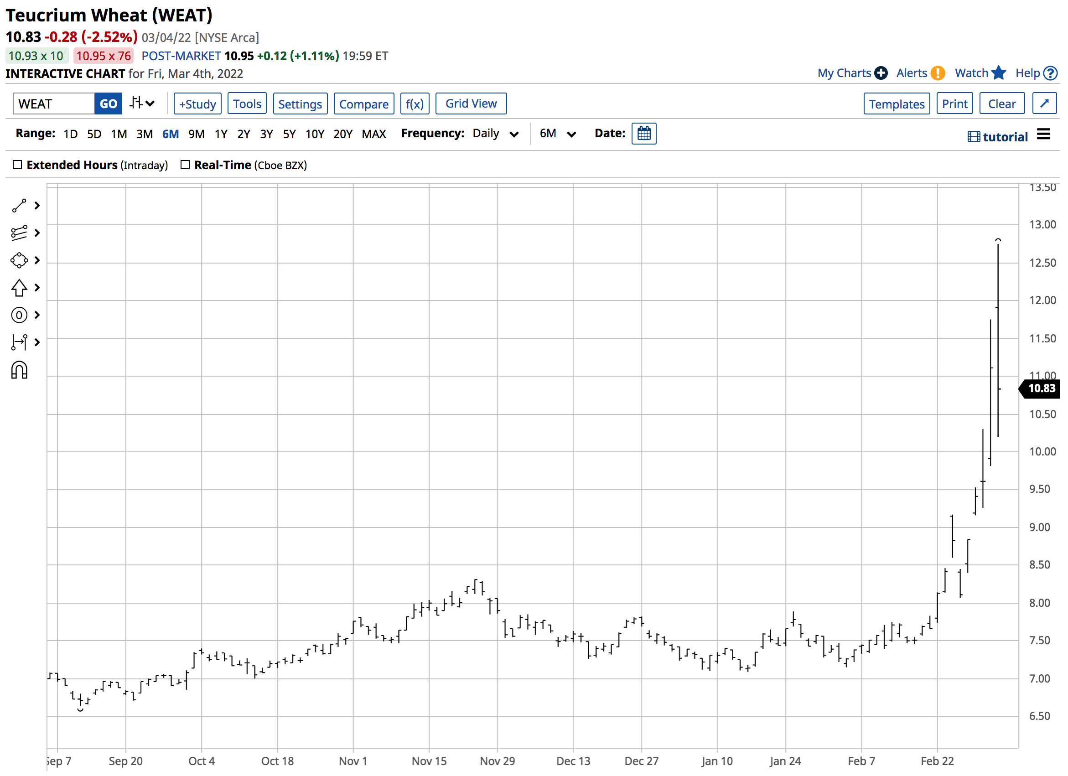Select the multi-line channel drawing tool
This screenshot has height=776, width=1068.
point(19,233)
